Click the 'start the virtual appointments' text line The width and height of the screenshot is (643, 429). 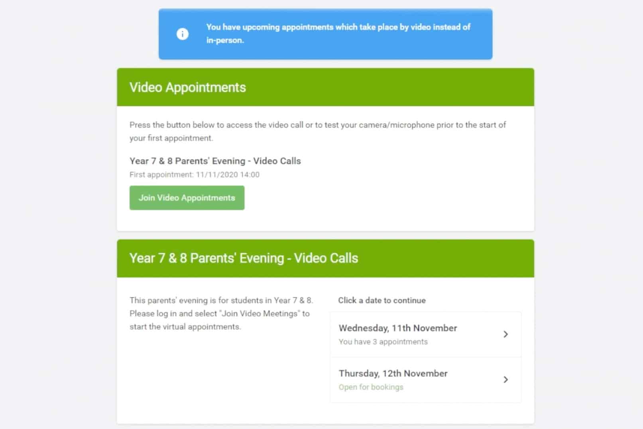click(x=185, y=327)
